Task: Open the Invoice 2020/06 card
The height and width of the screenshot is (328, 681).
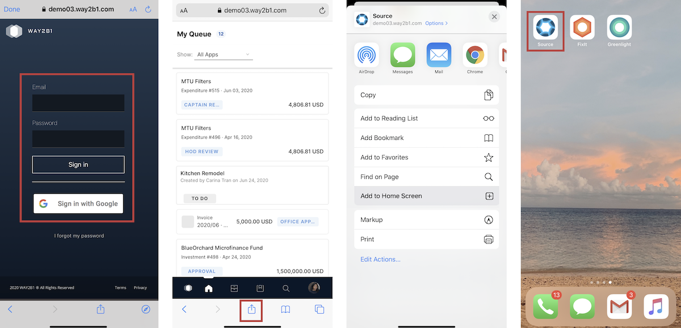Action: [253, 221]
